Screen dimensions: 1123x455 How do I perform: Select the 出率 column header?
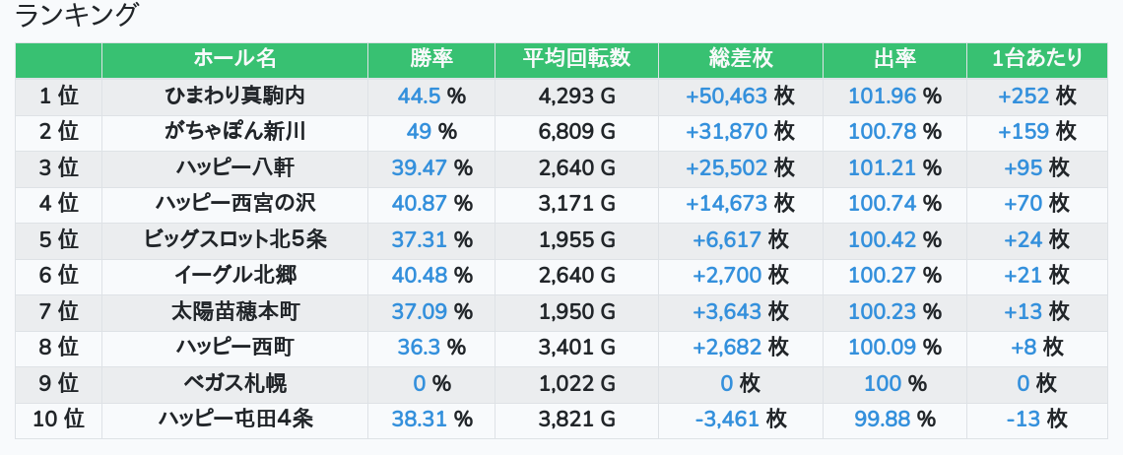click(894, 59)
